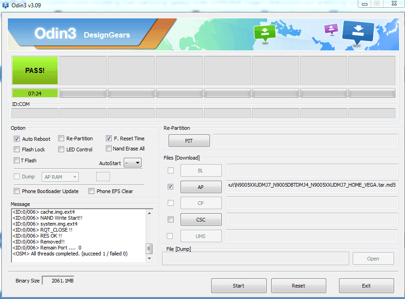Image resolution: width=405 pixels, height=299 pixels.
Task: Click the Reset button
Action: click(299, 286)
